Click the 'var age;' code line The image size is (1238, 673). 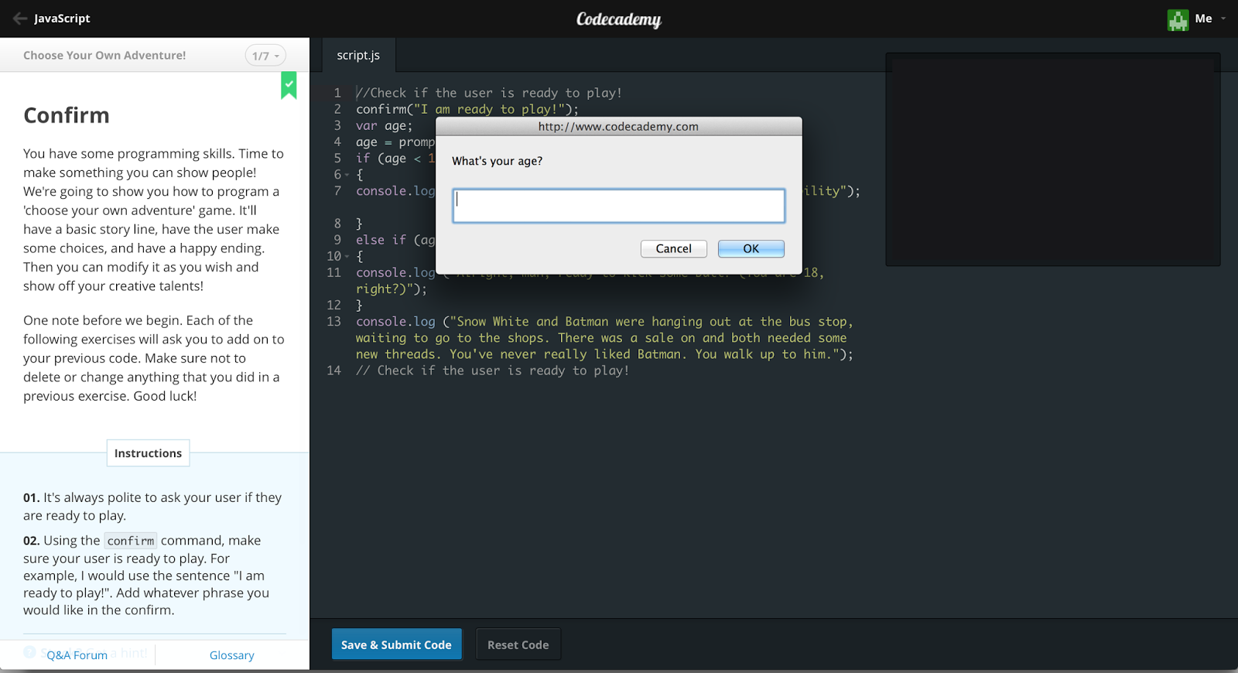(x=385, y=125)
